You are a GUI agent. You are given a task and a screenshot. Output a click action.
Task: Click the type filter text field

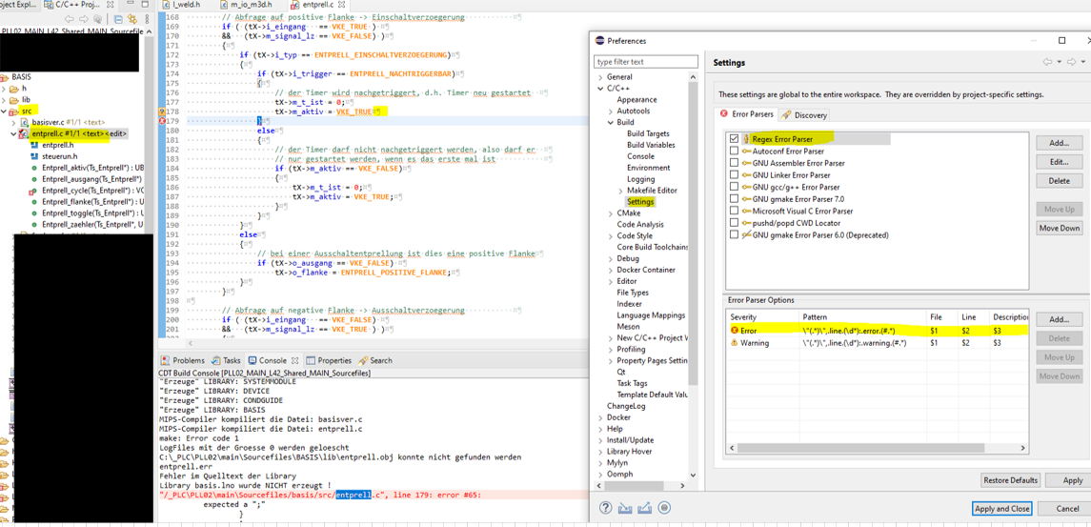coord(646,62)
